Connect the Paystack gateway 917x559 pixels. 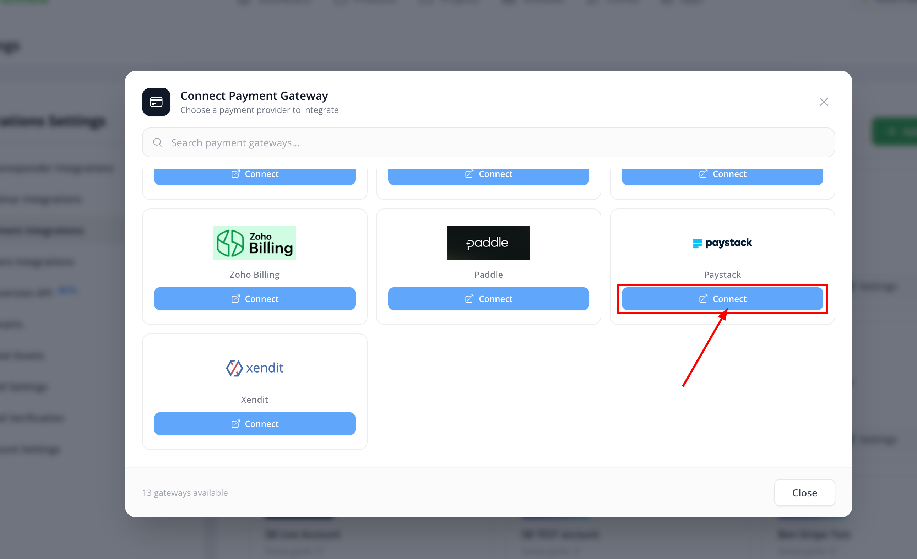722,298
